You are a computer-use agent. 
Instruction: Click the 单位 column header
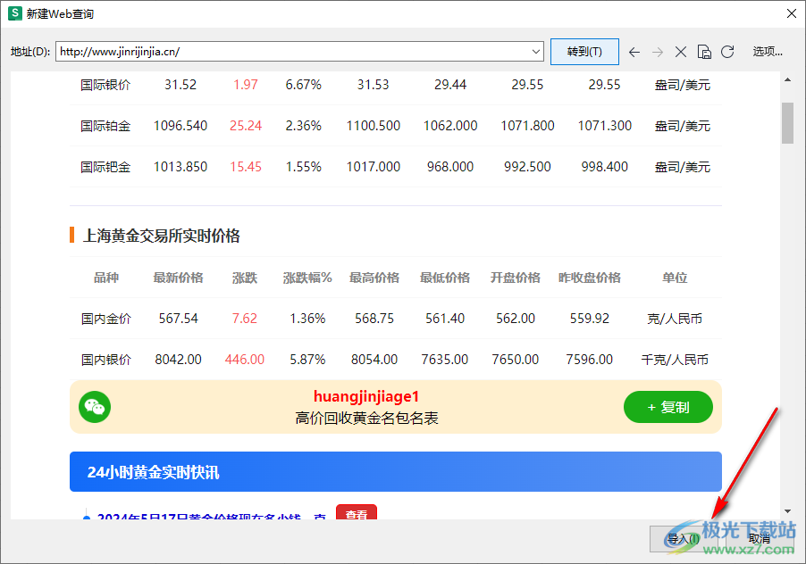click(x=675, y=278)
